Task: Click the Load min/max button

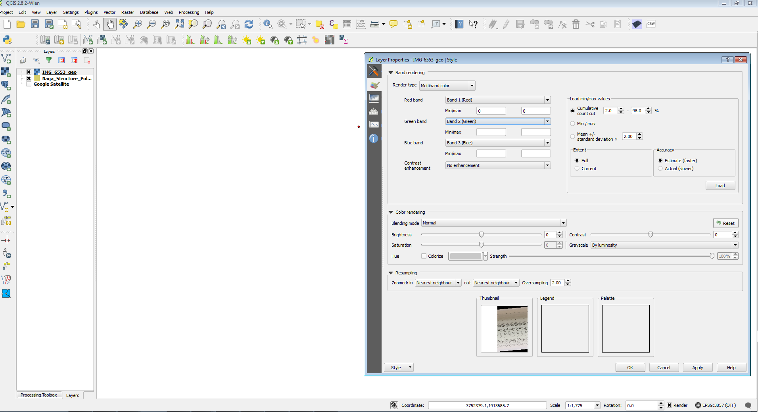Action: (x=720, y=186)
